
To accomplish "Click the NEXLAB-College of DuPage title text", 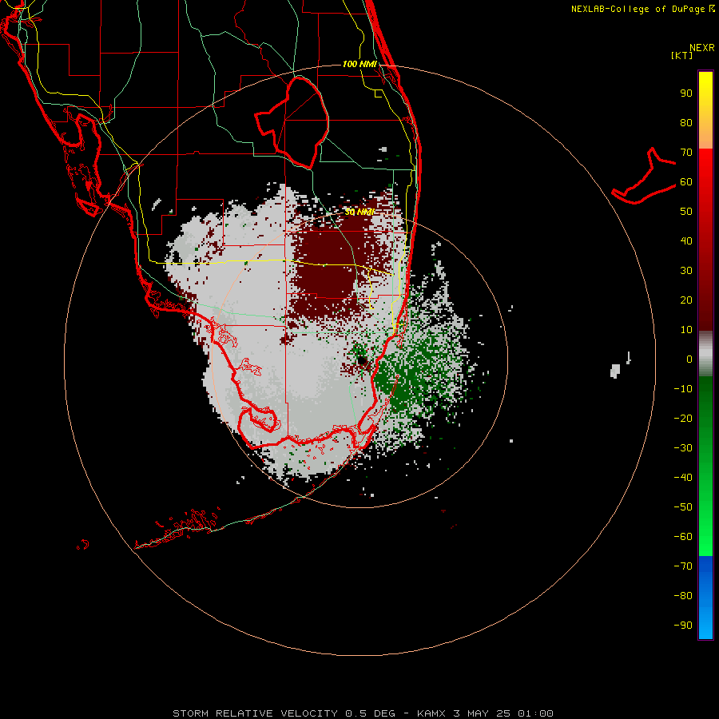I will [638, 9].
